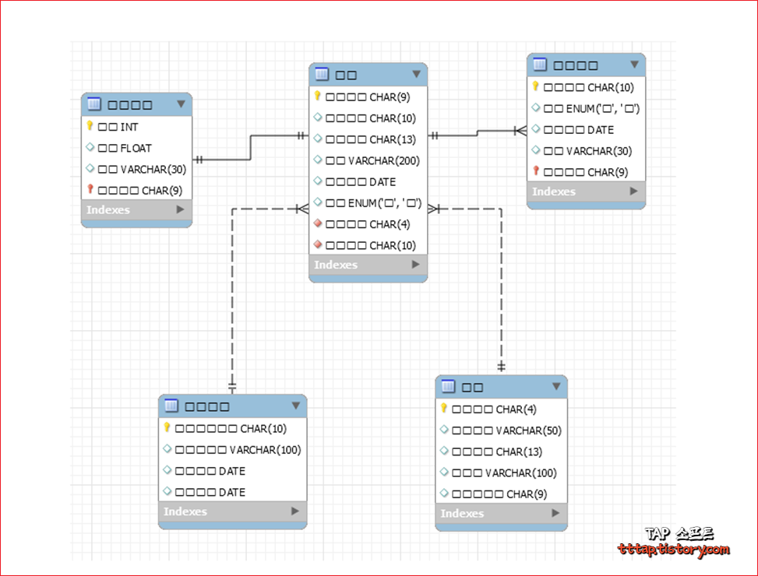This screenshot has width=758, height=576.
Task: Collapse the two-DATE table using its header triangle
Action: (296, 406)
